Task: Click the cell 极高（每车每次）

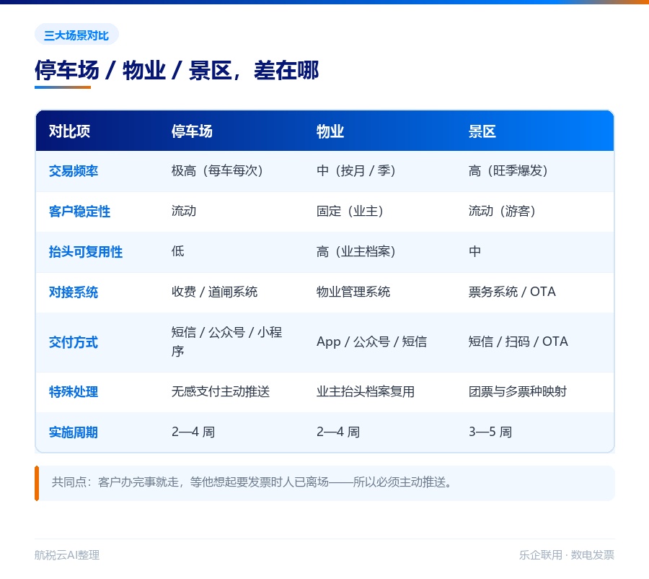Action: (x=217, y=171)
